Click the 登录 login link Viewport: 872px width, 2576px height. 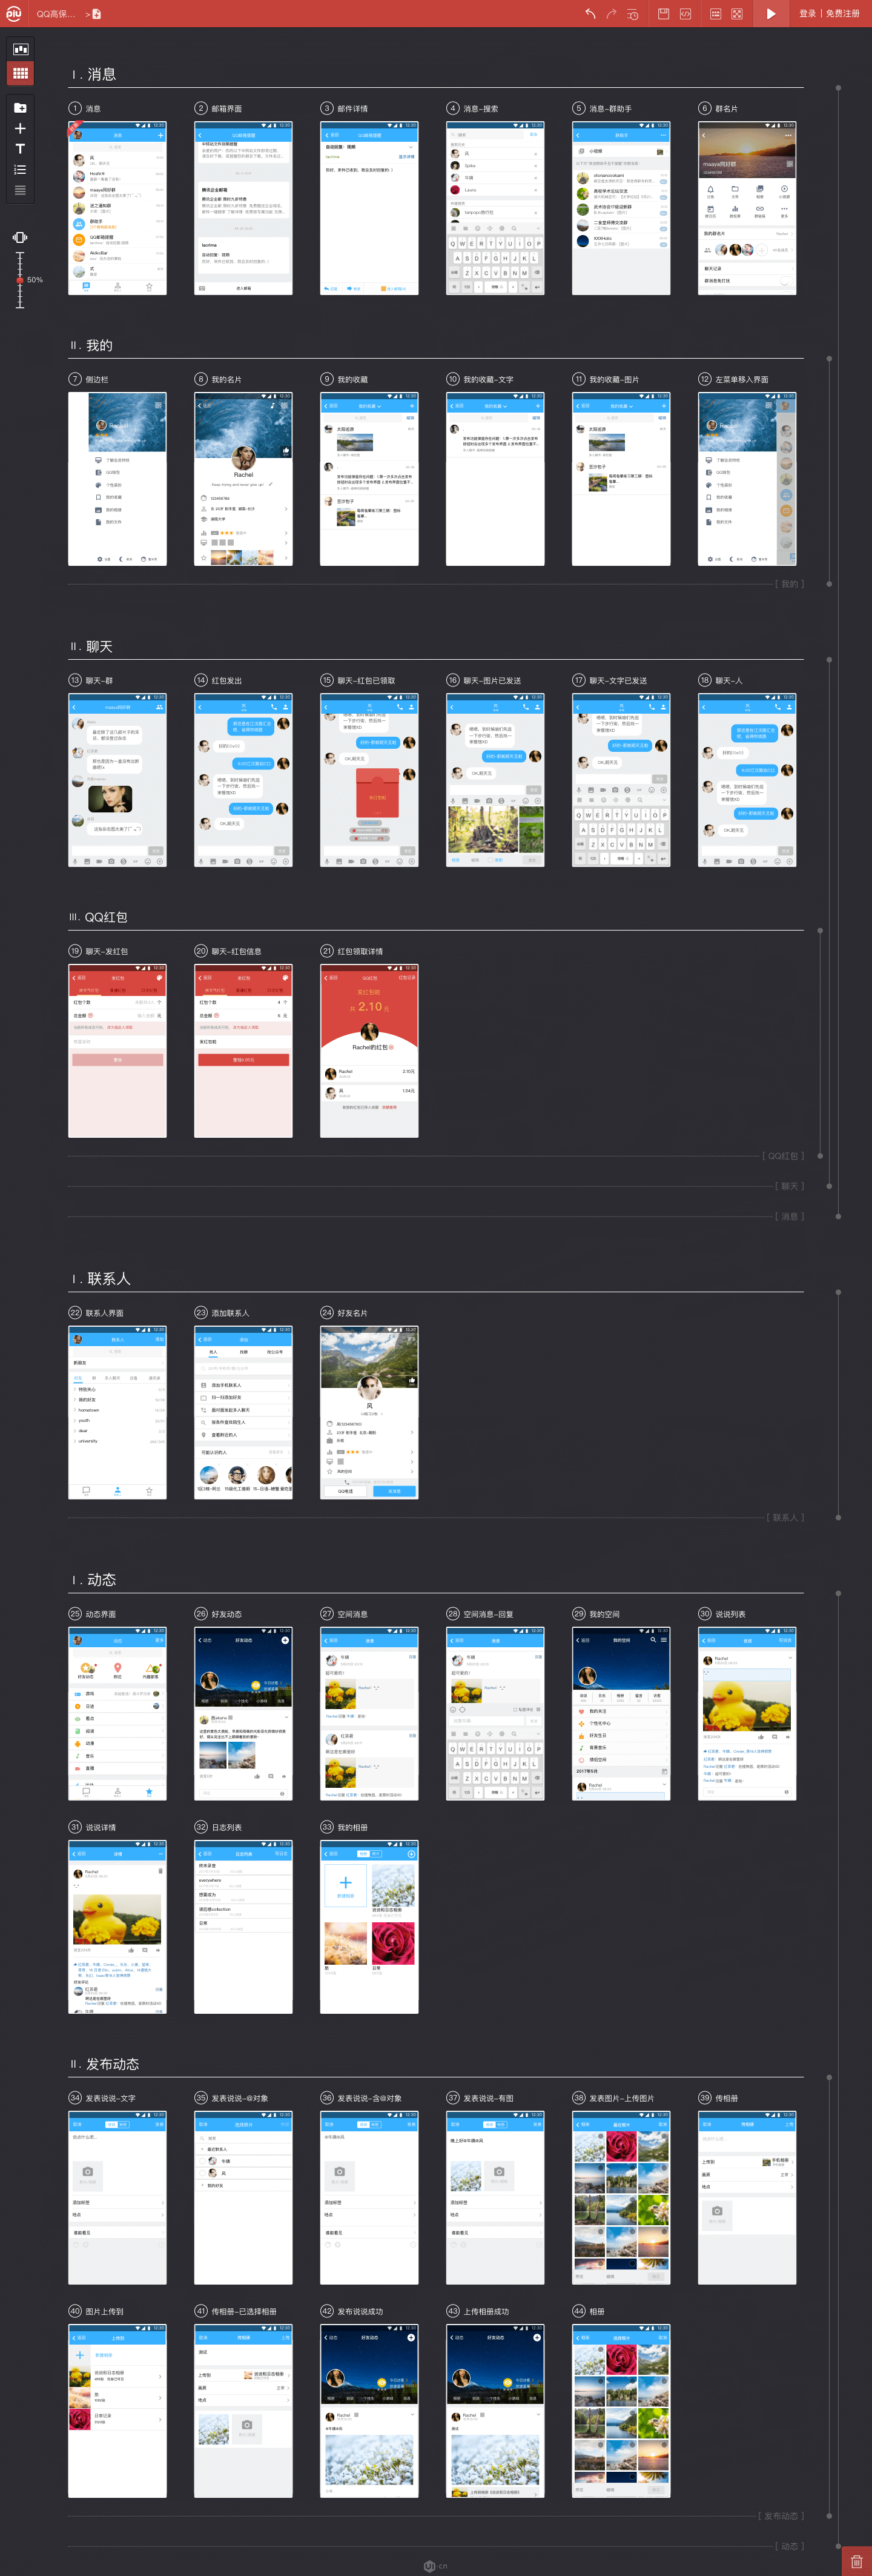pyautogui.click(x=807, y=14)
